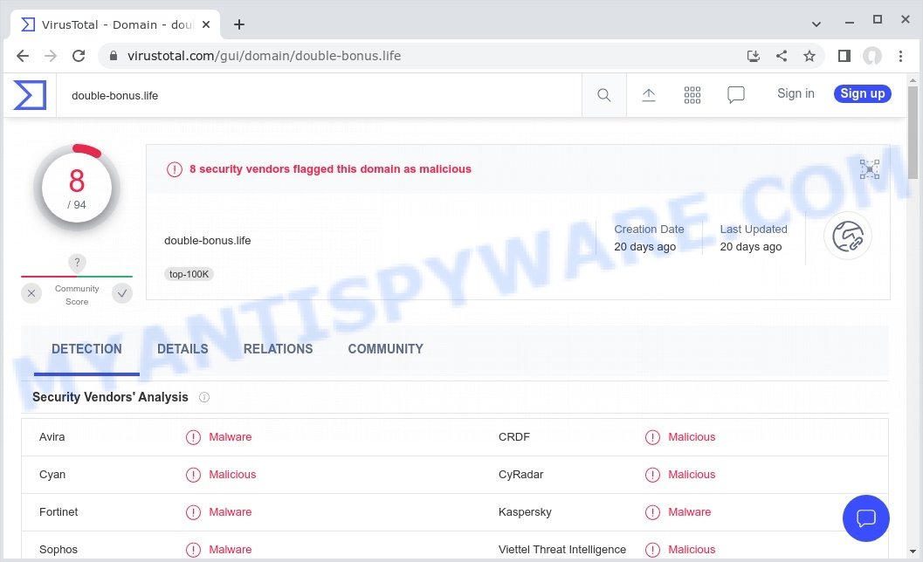Click CyRadar's Malicious verdict
Image resolution: width=923 pixels, height=562 pixels.
pyautogui.click(x=692, y=475)
